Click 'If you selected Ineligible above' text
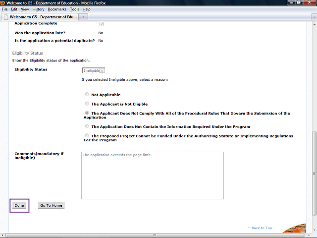The width and height of the screenshot is (317, 238). (x=124, y=79)
